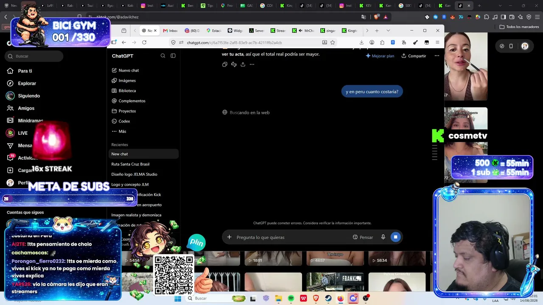Screen dimensions: 543x305
Task: Collapse the ChatGPT sidebar panel
Action: pyautogui.click(x=173, y=56)
